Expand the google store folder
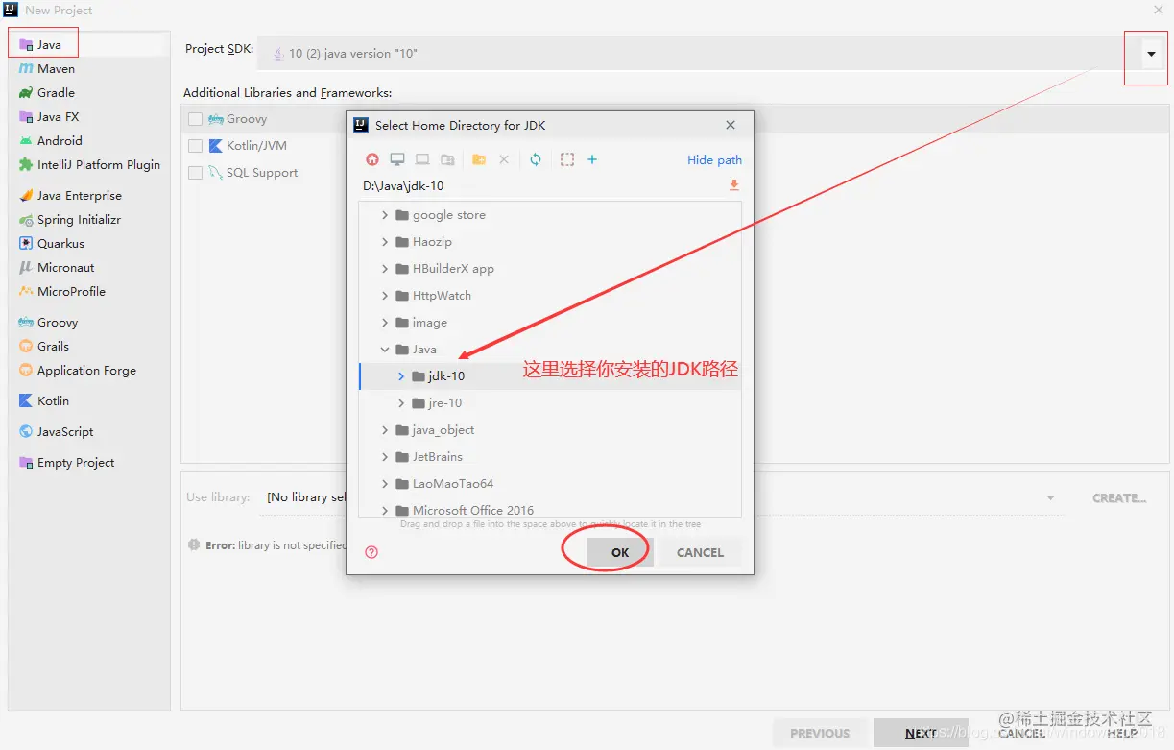The height and width of the screenshot is (750, 1174). coord(385,215)
